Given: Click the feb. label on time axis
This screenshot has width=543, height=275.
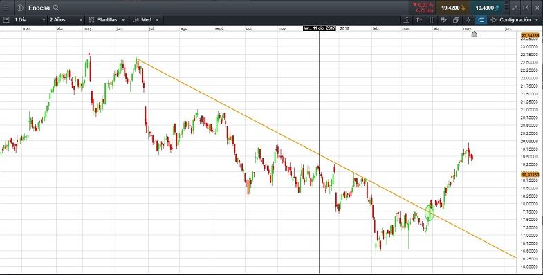Looking at the screenshot, I should tap(376, 29).
